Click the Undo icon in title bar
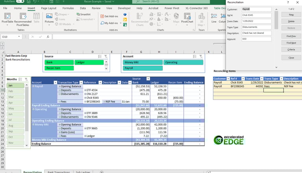The image size is (302, 173). coord(35,2)
